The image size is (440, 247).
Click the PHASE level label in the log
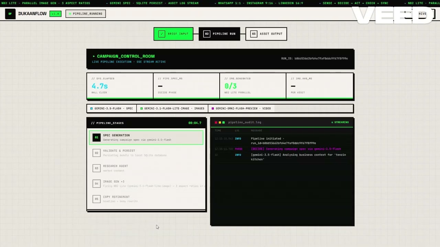click(x=239, y=149)
